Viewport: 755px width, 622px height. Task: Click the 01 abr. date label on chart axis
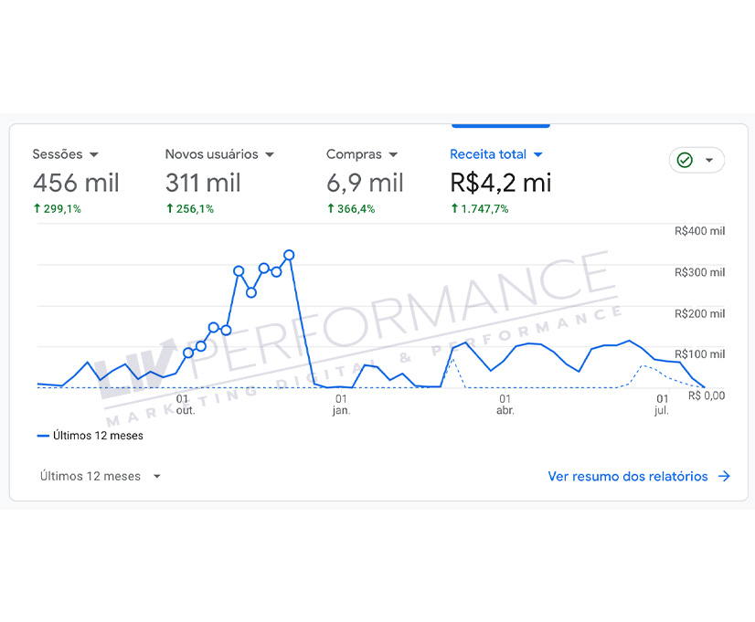(x=505, y=405)
